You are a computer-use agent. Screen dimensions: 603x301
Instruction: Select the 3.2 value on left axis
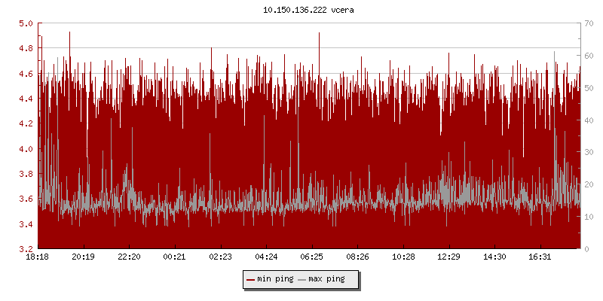point(26,248)
